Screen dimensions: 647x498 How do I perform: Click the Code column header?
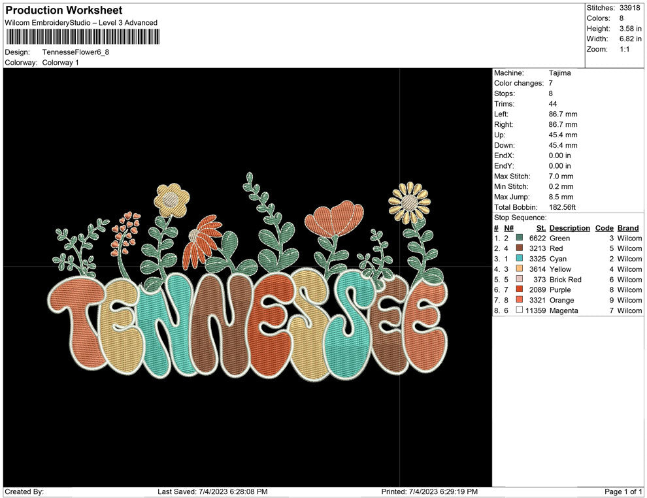(x=604, y=228)
